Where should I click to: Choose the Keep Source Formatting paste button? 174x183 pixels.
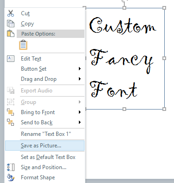click(23, 45)
